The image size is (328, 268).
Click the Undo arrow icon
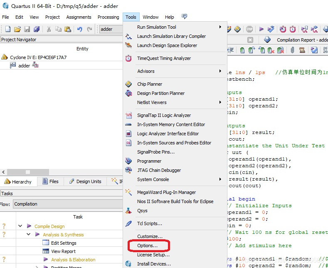click(x=79, y=29)
